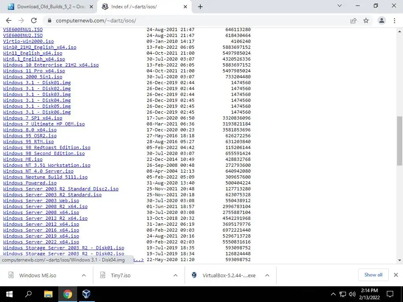Screen dimensions: 403x302
Task: Click the site padlock icon
Action: click(50, 20)
